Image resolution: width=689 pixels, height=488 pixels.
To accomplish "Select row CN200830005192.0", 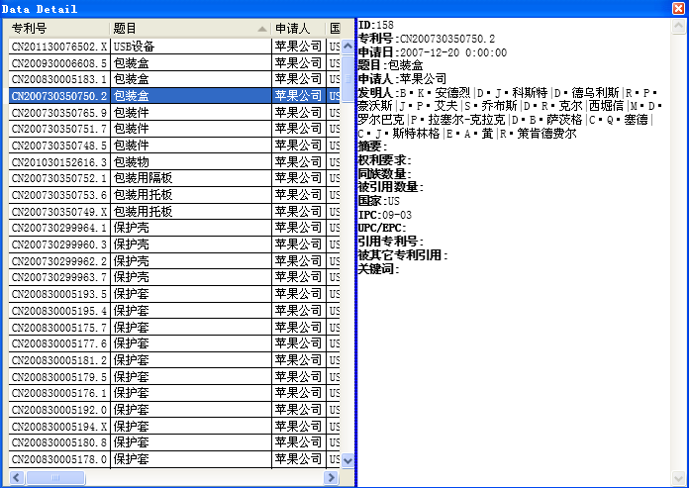I will 175,410.
